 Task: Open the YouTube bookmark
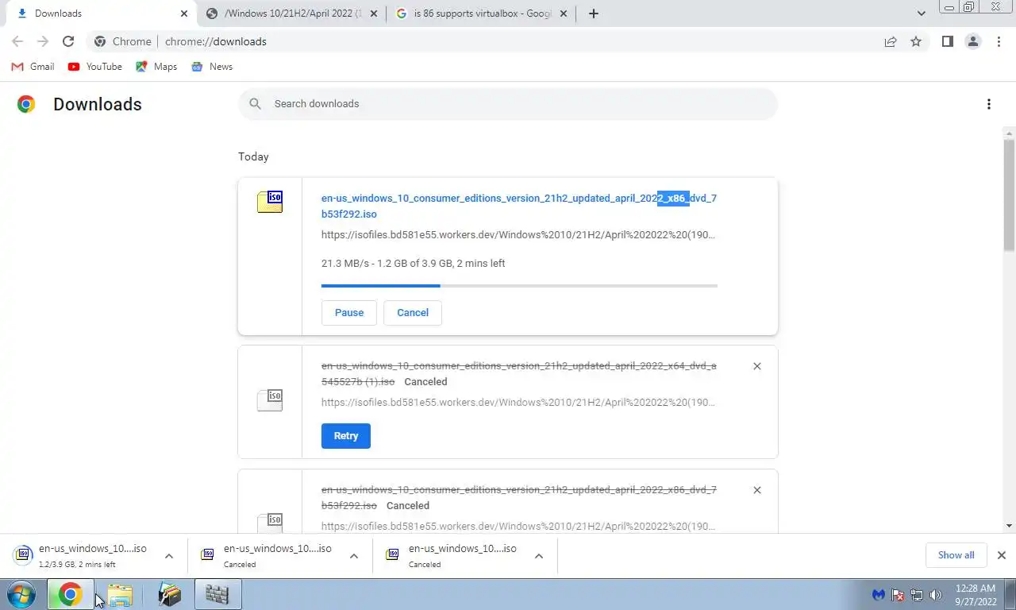coord(95,67)
